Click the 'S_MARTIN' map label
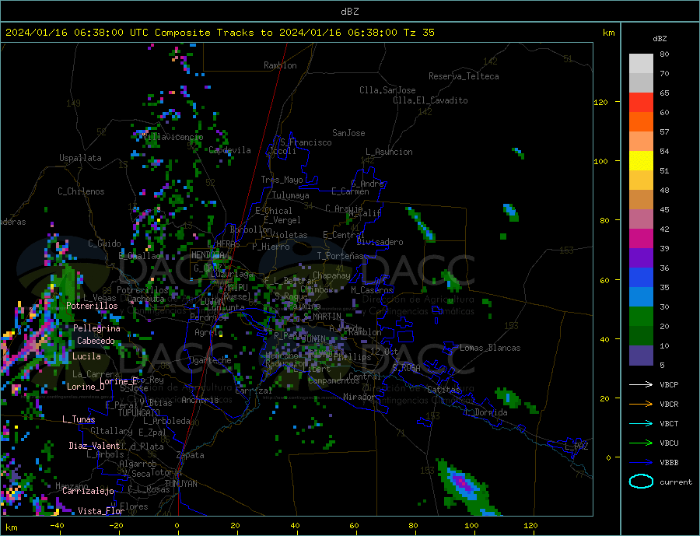This screenshot has height=536, width=700. pyautogui.click(x=322, y=317)
